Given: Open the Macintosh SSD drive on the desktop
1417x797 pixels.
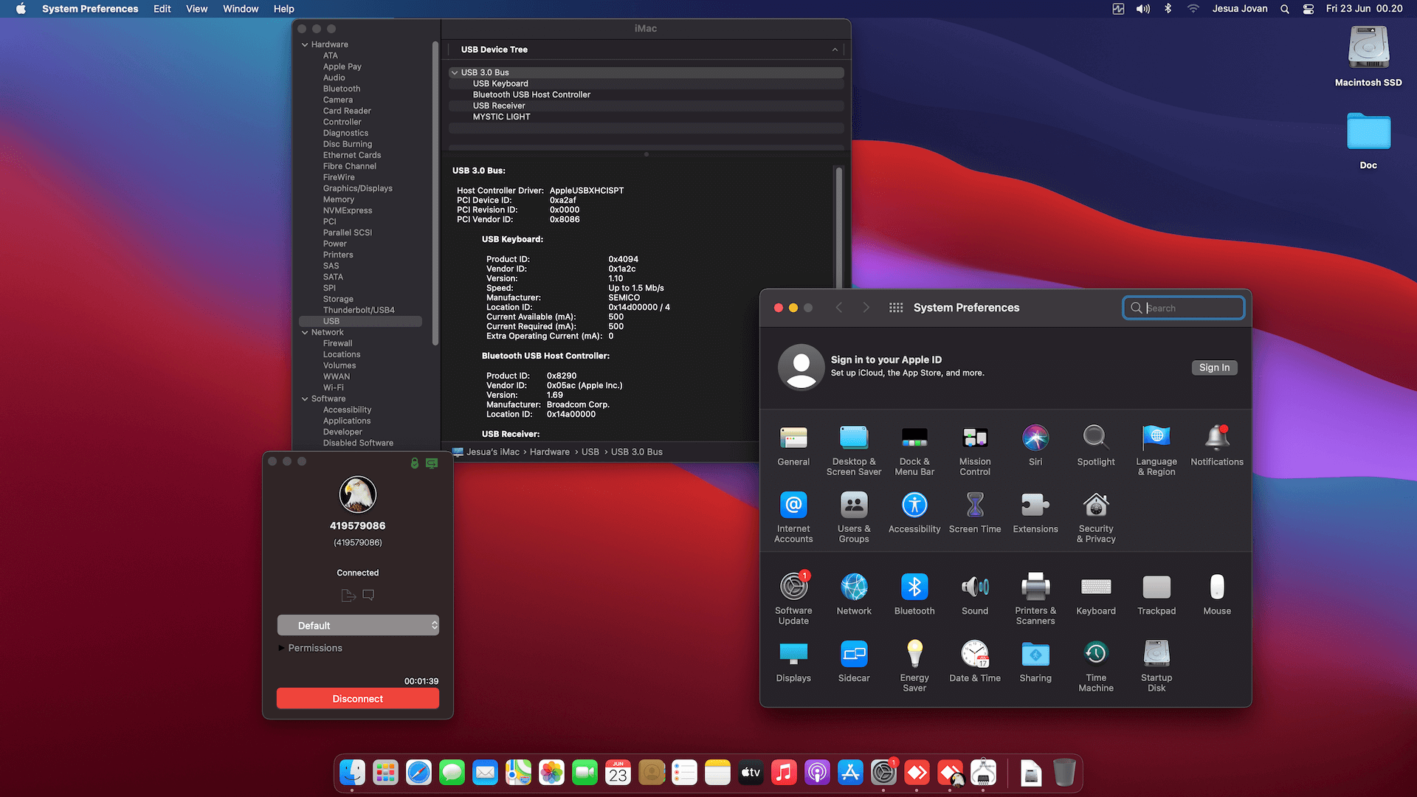Looking at the screenshot, I should tap(1368, 46).
